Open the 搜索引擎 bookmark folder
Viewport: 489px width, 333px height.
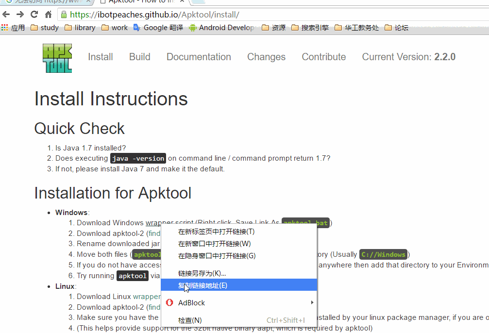point(310,28)
